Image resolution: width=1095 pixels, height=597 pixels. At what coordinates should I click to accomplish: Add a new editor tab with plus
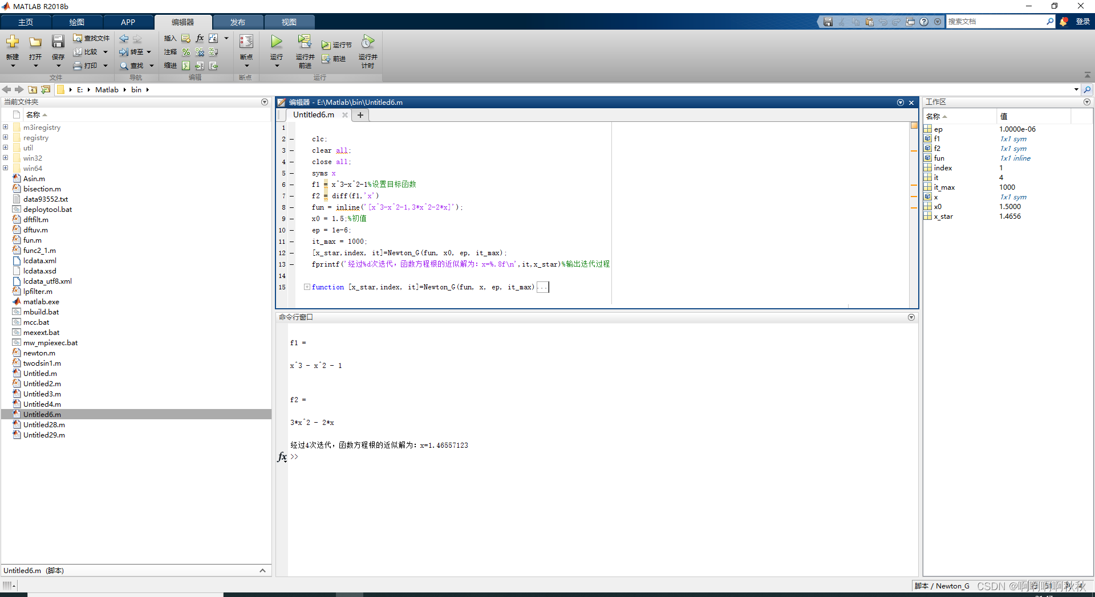(x=360, y=115)
